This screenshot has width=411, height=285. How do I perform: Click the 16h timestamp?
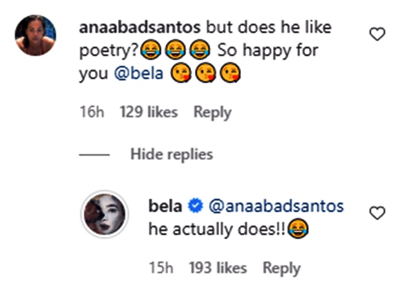(x=92, y=112)
